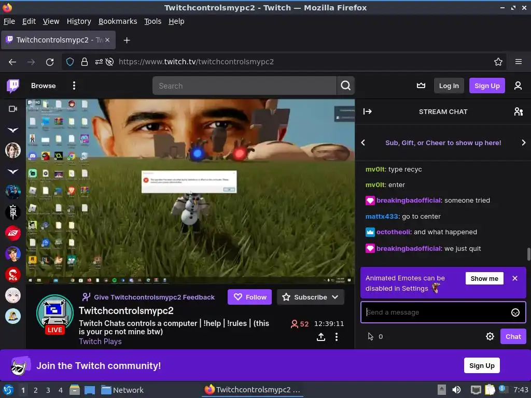
Task: Click the Twitch search magnifier button
Action: (x=345, y=86)
